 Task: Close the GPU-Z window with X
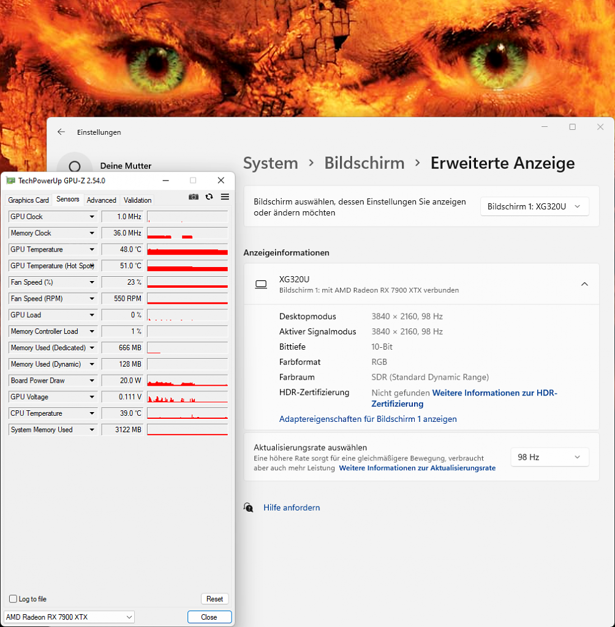(x=221, y=181)
